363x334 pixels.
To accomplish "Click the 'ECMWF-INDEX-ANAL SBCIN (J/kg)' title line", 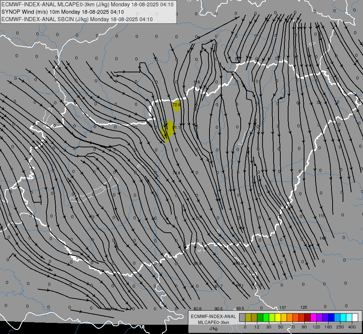I will pos(77,19).
